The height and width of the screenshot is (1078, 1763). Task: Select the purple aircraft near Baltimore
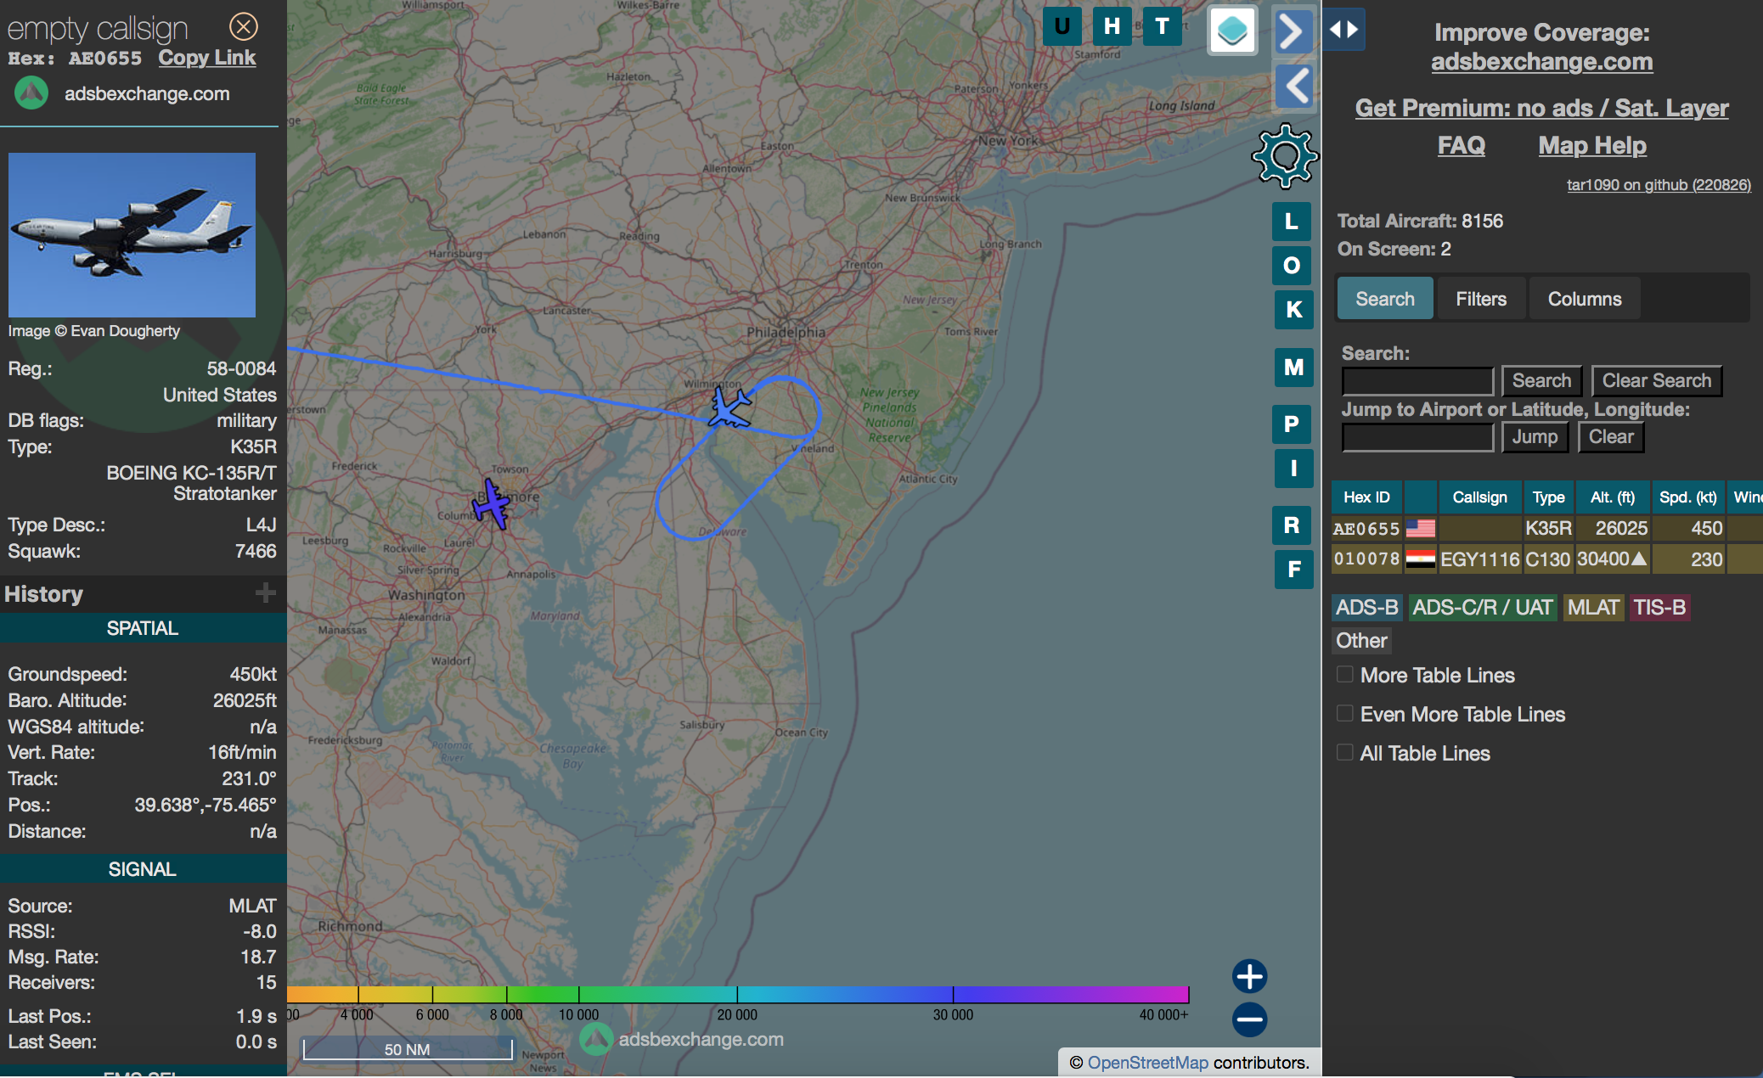point(493,504)
